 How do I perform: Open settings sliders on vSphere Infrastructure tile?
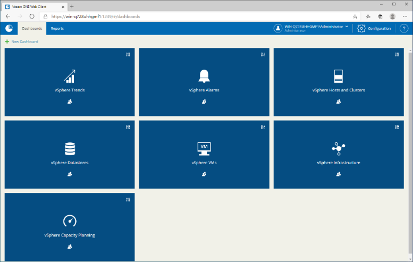tap(397, 127)
